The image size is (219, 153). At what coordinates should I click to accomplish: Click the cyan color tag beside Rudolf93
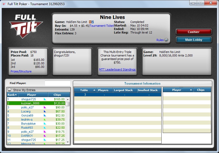click(45, 128)
